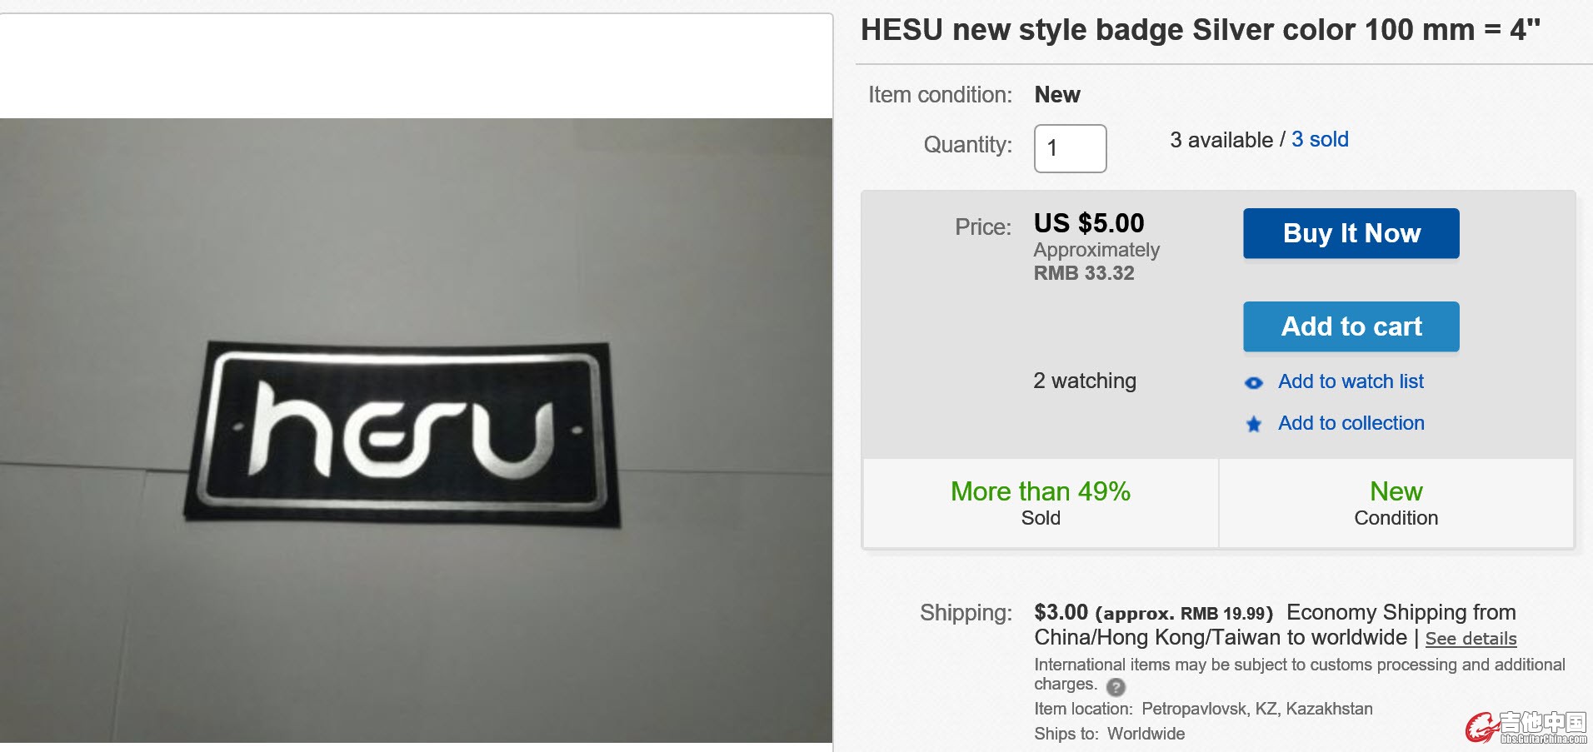1593x752 pixels.
Task: Click the Ships to Worldwide text
Action: (x=1109, y=734)
